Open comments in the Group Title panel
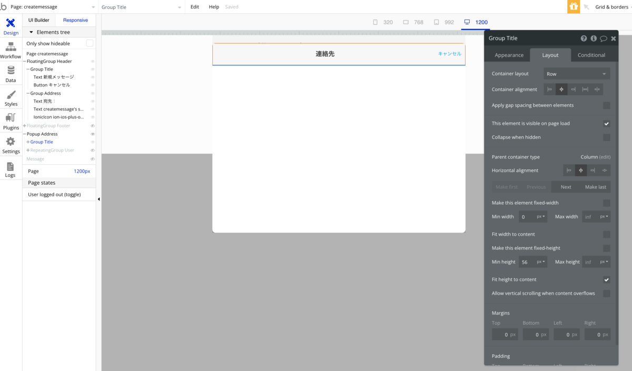 coord(604,38)
